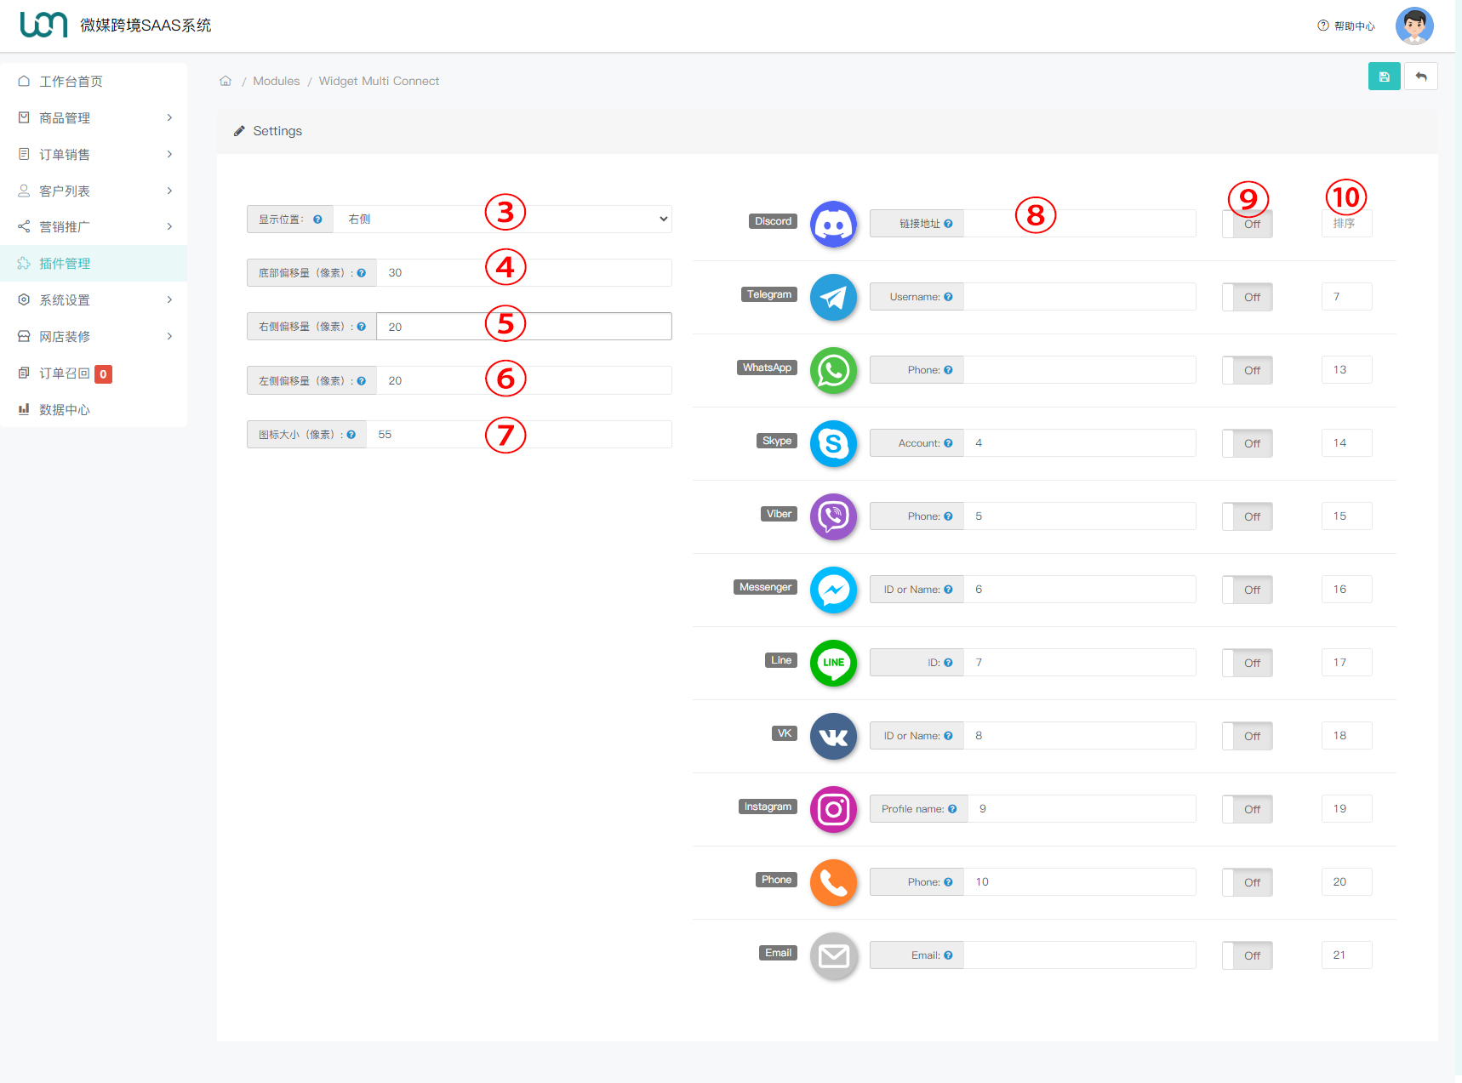Expand the 客户列表 sidebar menu
The height and width of the screenshot is (1083, 1462).
tap(94, 191)
